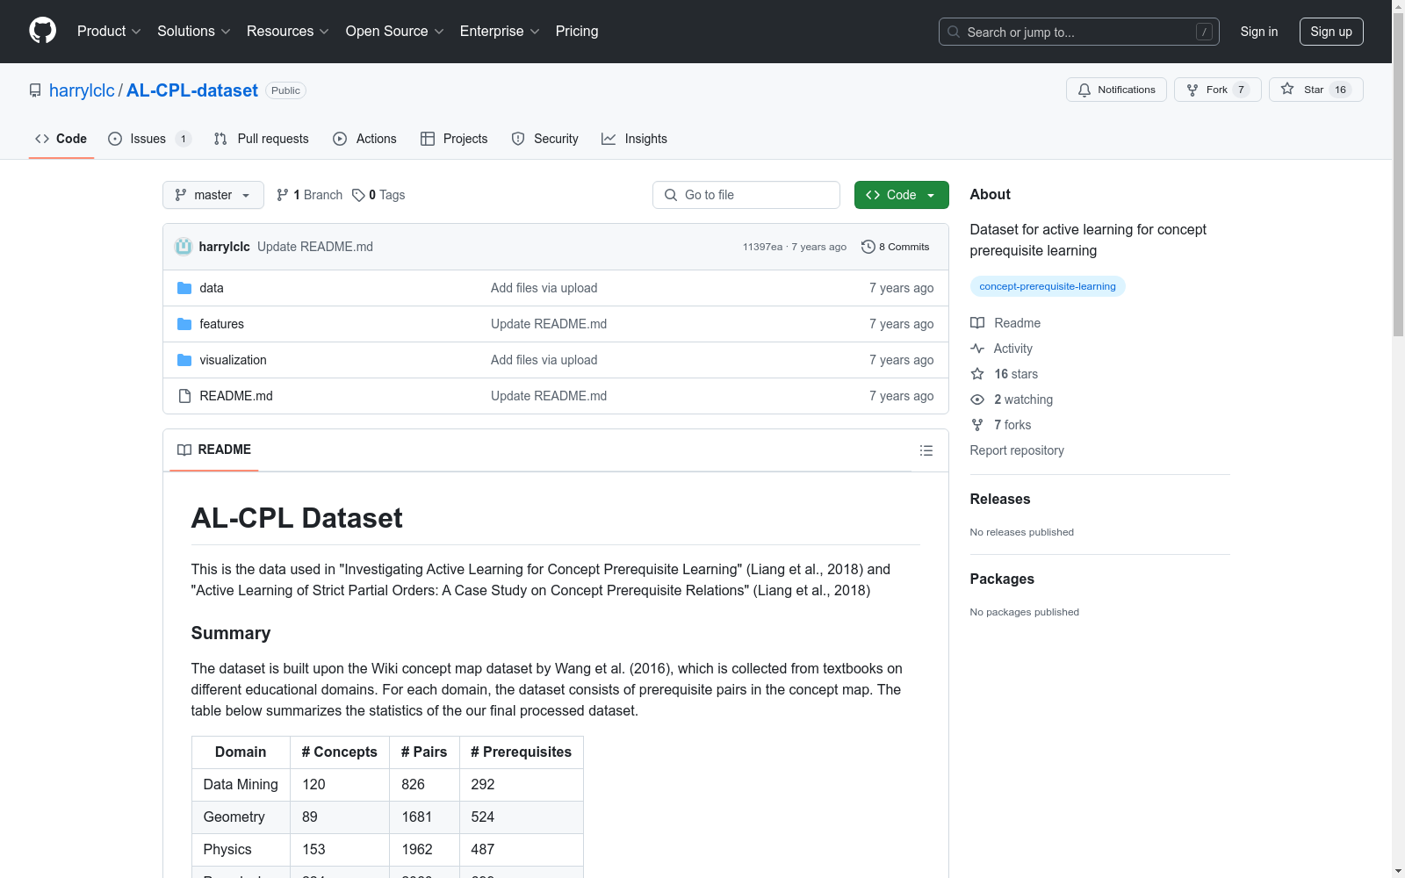This screenshot has width=1405, height=878.
Task: Select the README tab header
Action: [x=214, y=450]
